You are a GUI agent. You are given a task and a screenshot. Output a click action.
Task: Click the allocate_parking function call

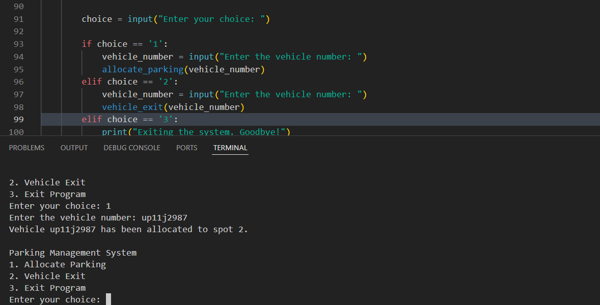tap(142, 69)
